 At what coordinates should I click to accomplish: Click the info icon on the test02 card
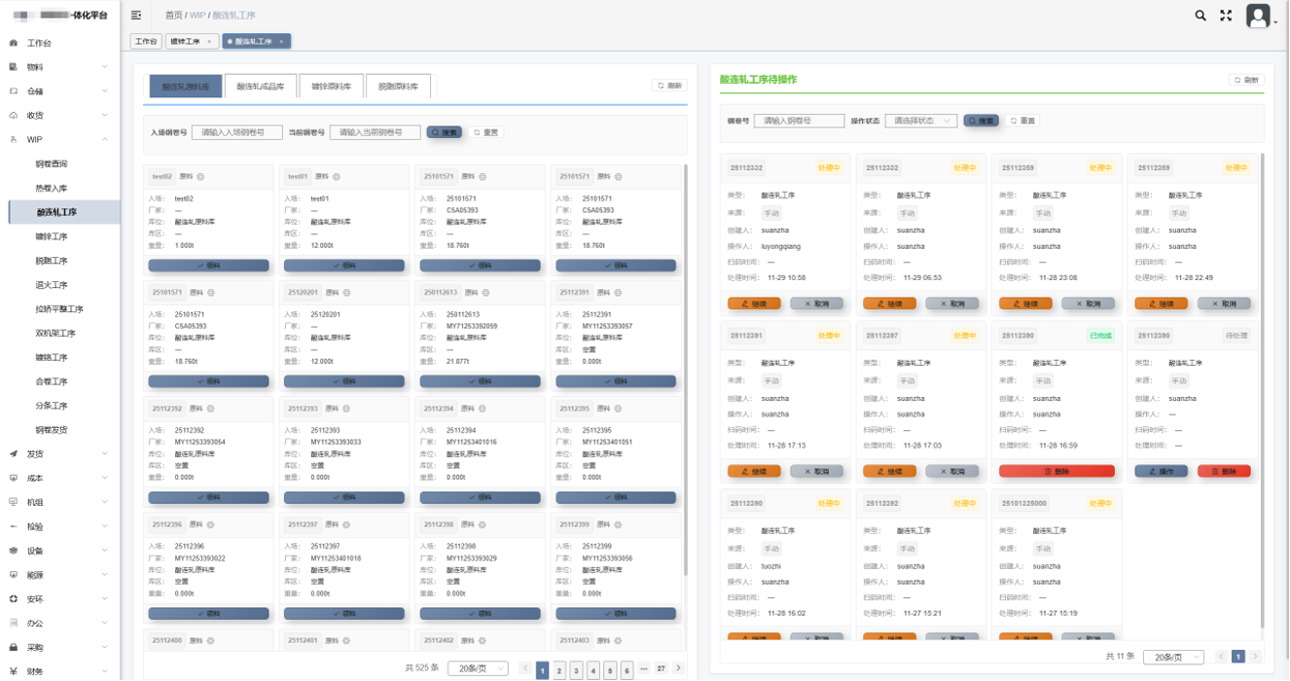coord(200,177)
